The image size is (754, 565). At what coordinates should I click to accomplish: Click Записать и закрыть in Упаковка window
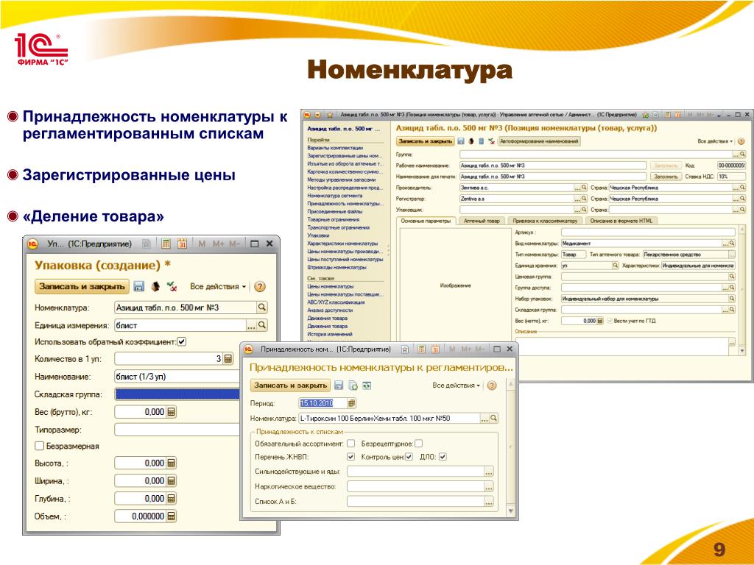point(82,286)
